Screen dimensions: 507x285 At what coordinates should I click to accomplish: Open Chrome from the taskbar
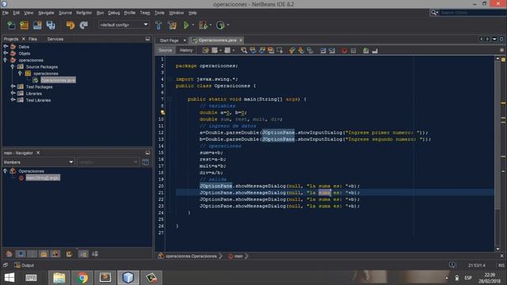pyautogui.click(x=82, y=278)
